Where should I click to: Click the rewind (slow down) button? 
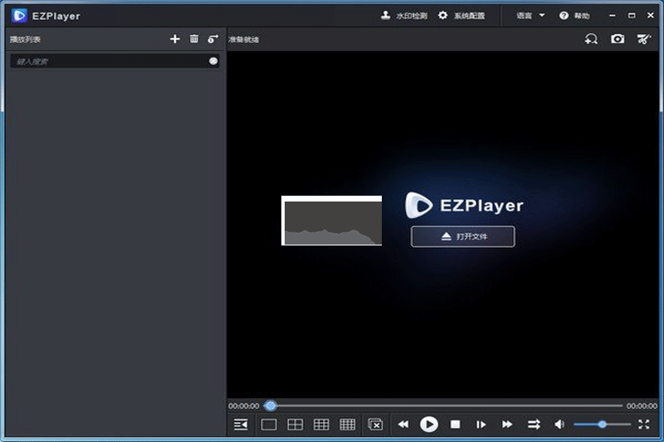tap(403, 425)
